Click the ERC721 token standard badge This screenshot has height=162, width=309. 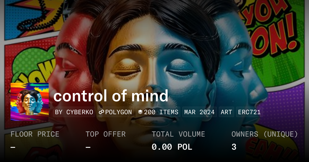tap(249, 112)
